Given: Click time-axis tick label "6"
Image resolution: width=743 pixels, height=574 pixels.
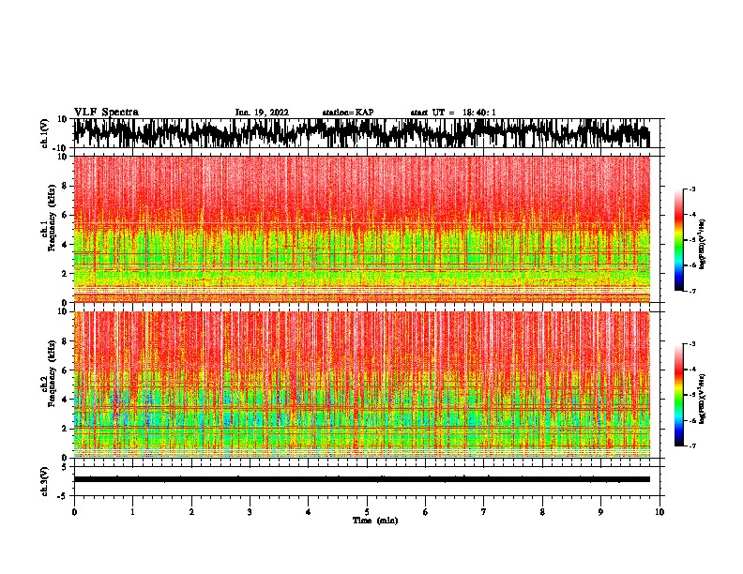Looking at the screenshot, I should [426, 512].
